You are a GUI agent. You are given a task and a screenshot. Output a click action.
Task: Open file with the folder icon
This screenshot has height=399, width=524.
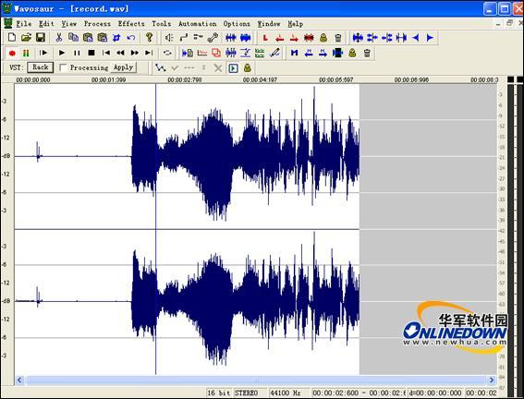coord(26,37)
